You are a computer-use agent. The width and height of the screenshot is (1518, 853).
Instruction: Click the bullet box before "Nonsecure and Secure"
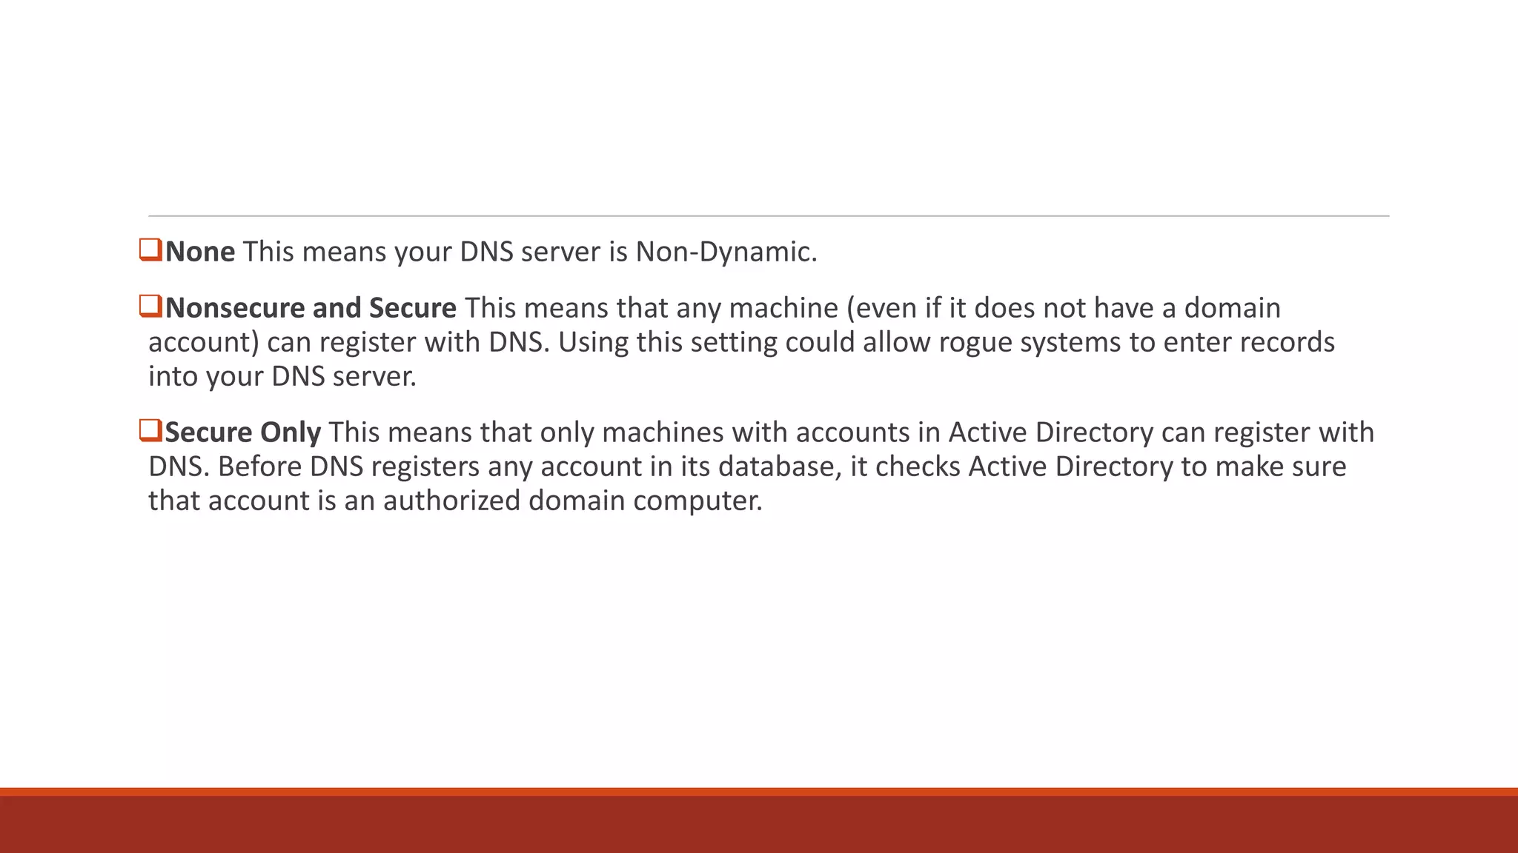[150, 306]
